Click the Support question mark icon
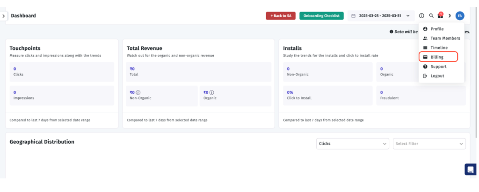The width and height of the screenshot is (479, 192). tap(425, 67)
